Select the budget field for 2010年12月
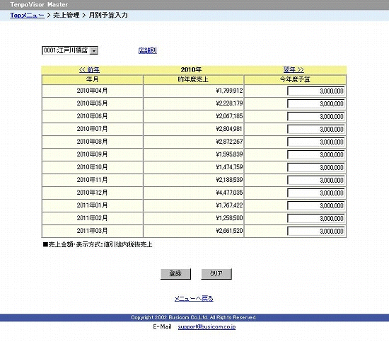389x342 pixels. click(316, 193)
